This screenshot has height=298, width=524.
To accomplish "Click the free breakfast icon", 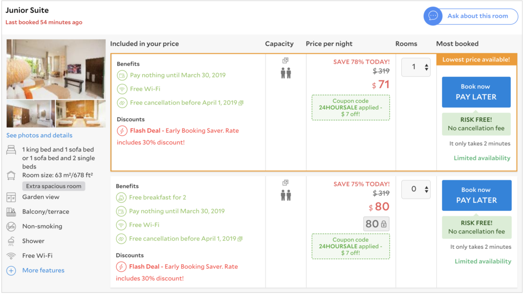I will pos(121,198).
